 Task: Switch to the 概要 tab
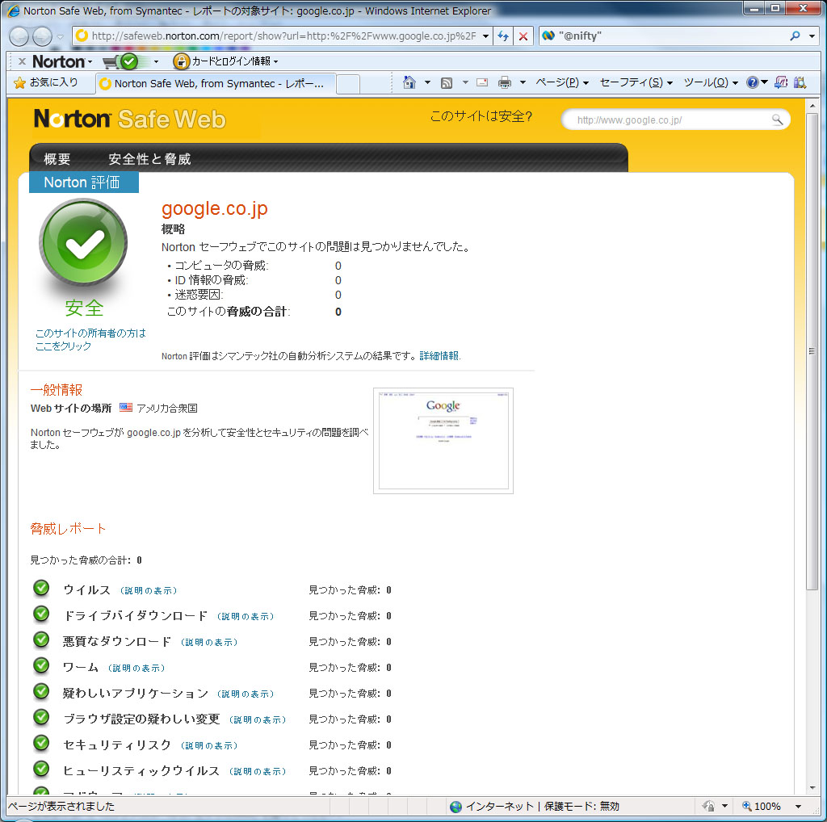(x=57, y=159)
